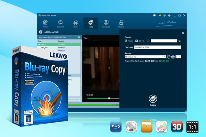The height and width of the screenshot is (137, 206).
Task: Open help with the question mark icon
Action: point(169,15)
